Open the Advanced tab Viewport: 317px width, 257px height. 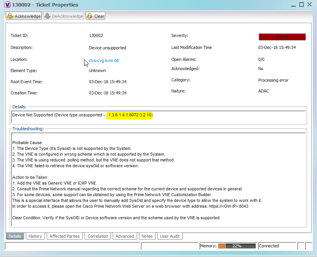(125, 236)
